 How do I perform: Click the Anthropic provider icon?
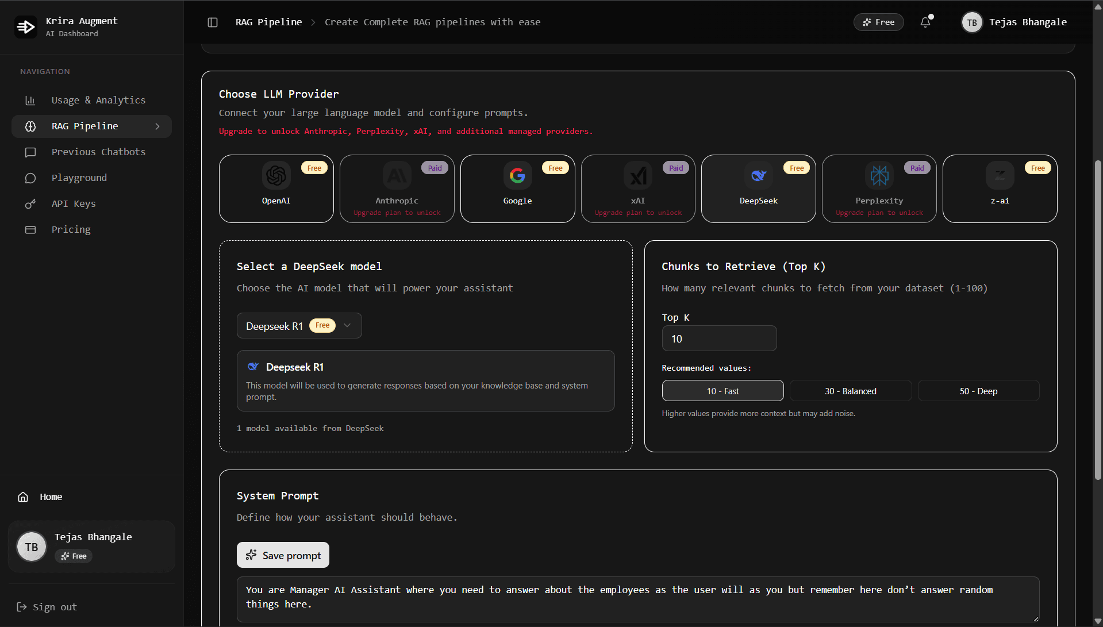pyautogui.click(x=397, y=176)
